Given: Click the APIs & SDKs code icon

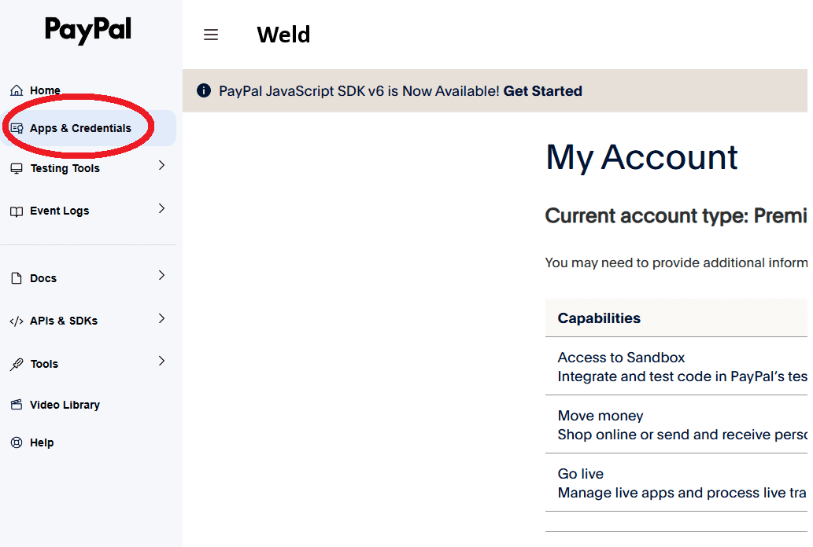Looking at the screenshot, I should [17, 320].
